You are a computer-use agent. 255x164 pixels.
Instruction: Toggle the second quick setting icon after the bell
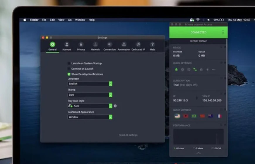[x=182, y=70]
